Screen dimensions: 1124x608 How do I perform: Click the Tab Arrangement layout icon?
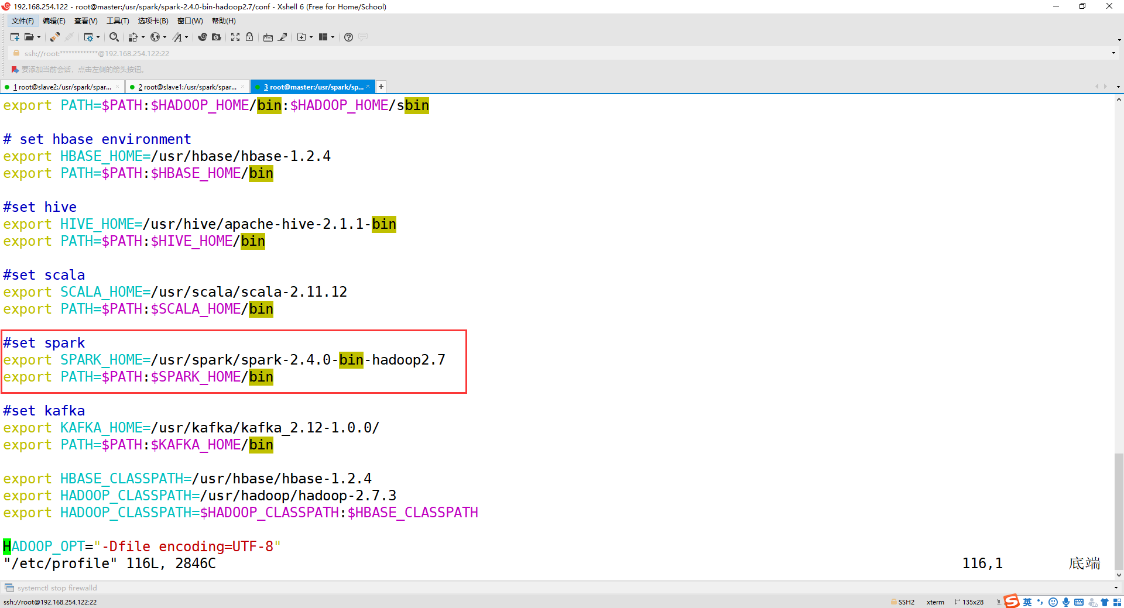(x=323, y=37)
